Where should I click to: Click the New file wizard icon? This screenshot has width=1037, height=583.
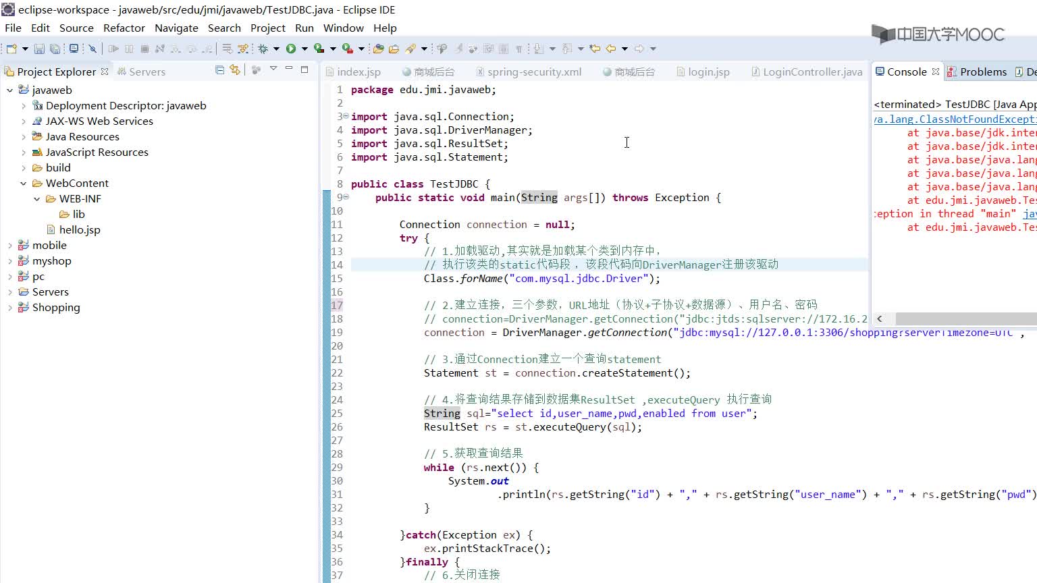pos(11,49)
